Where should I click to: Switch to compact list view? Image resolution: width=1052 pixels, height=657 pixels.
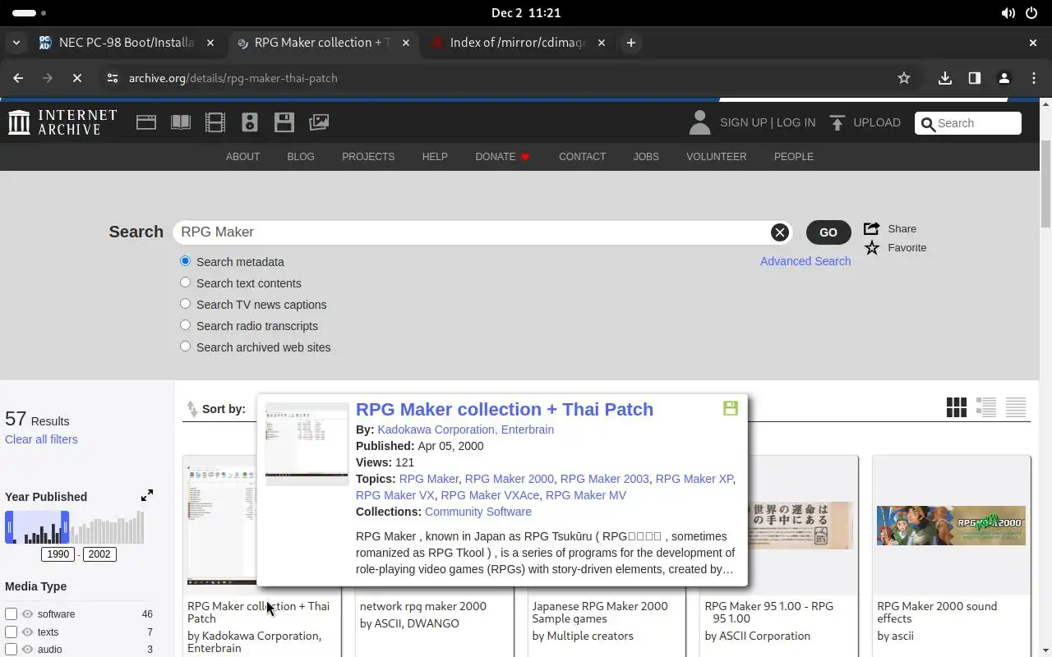click(x=1016, y=407)
